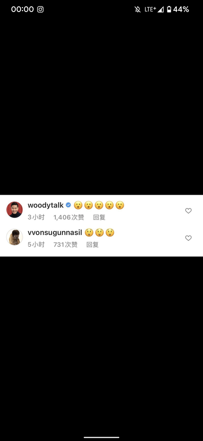Screen dimensions: 203x441
Task: Tap the woodytalk username
Action: click(45, 205)
